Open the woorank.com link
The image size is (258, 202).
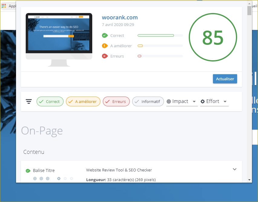pyautogui.click(x=119, y=17)
